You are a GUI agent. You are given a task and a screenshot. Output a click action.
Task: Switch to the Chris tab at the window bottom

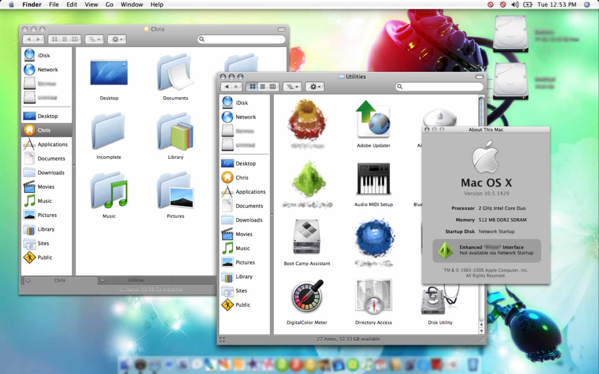pos(59,280)
